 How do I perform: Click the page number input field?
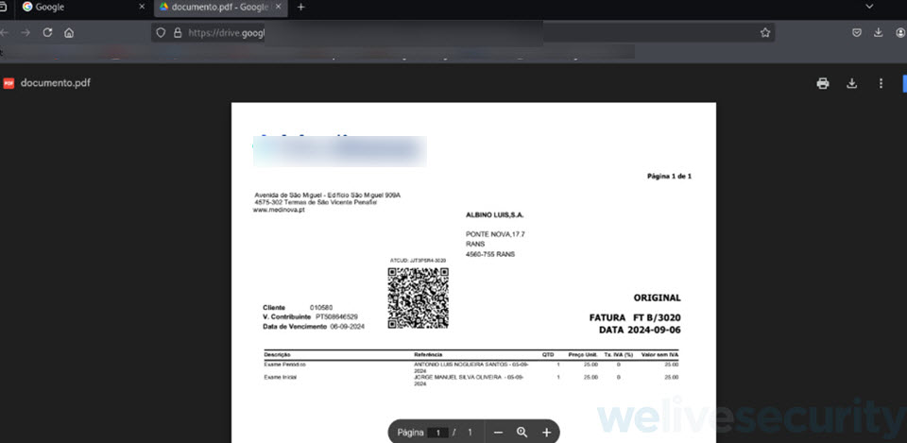[x=437, y=433]
